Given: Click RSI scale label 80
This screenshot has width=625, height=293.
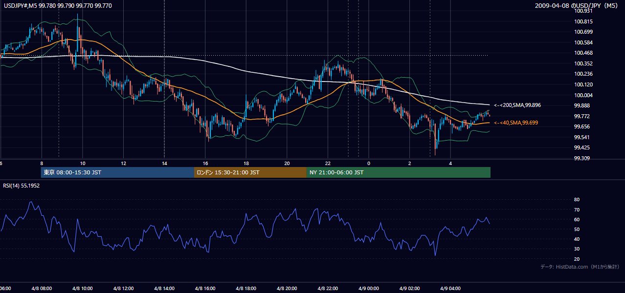Looking at the screenshot, I should point(577,200).
